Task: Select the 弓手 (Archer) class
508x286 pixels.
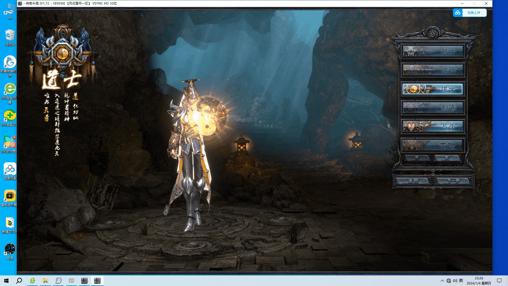Action: tap(433, 126)
